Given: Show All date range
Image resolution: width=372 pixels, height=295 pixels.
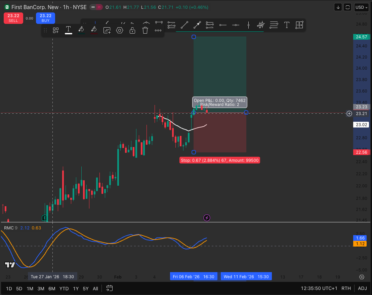Looking at the screenshot, I should (95, 289).
